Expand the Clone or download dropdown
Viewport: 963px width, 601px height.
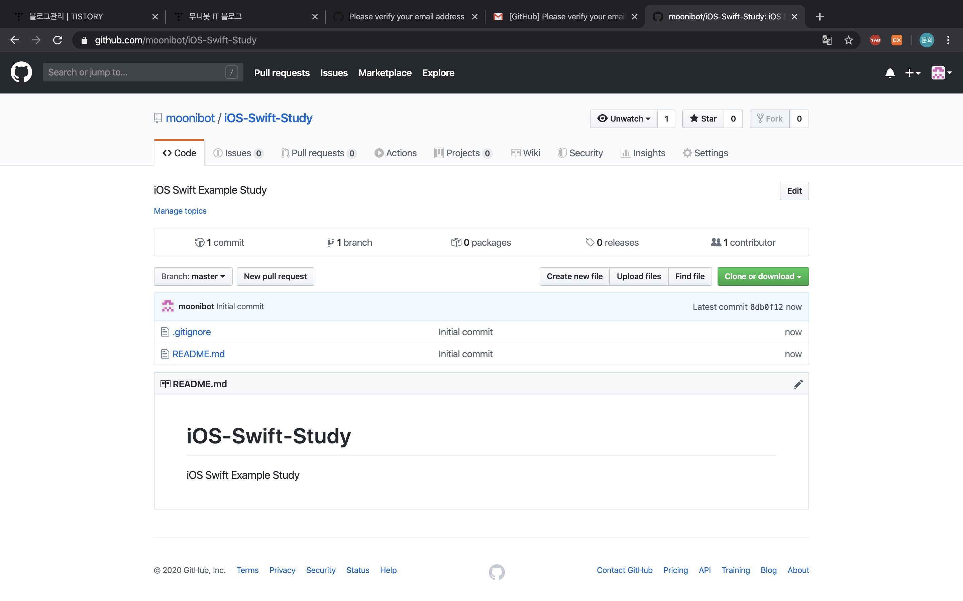tap(763, 276)
